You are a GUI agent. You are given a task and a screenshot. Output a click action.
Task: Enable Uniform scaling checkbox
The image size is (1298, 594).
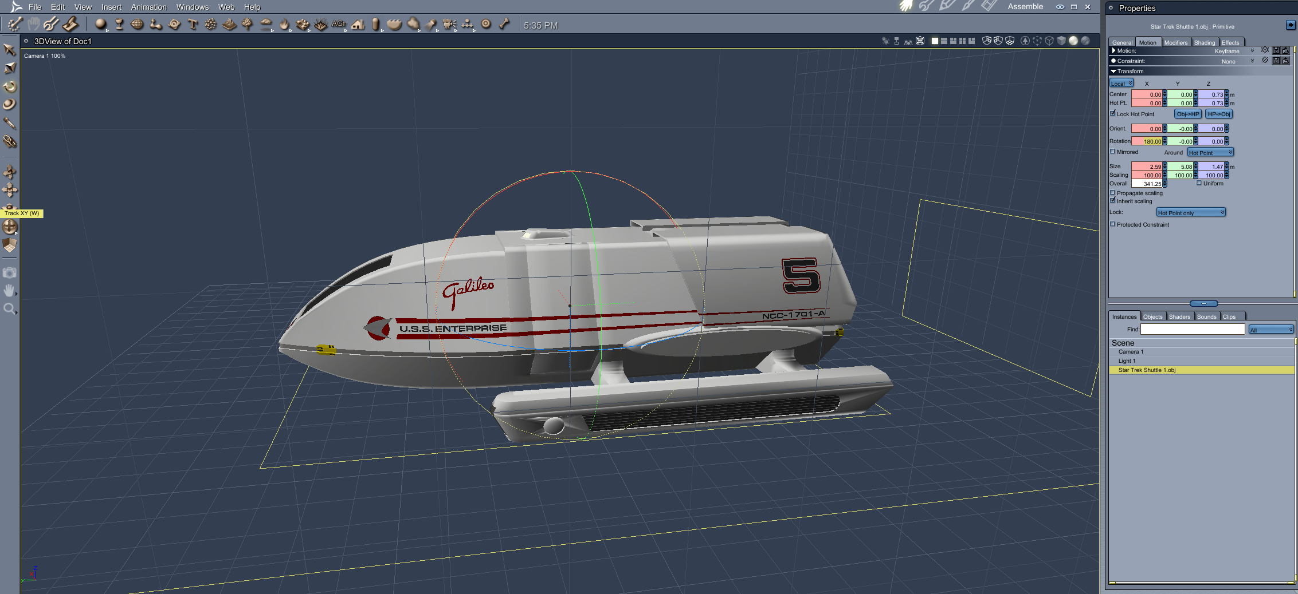click(x=1199, y=183)
